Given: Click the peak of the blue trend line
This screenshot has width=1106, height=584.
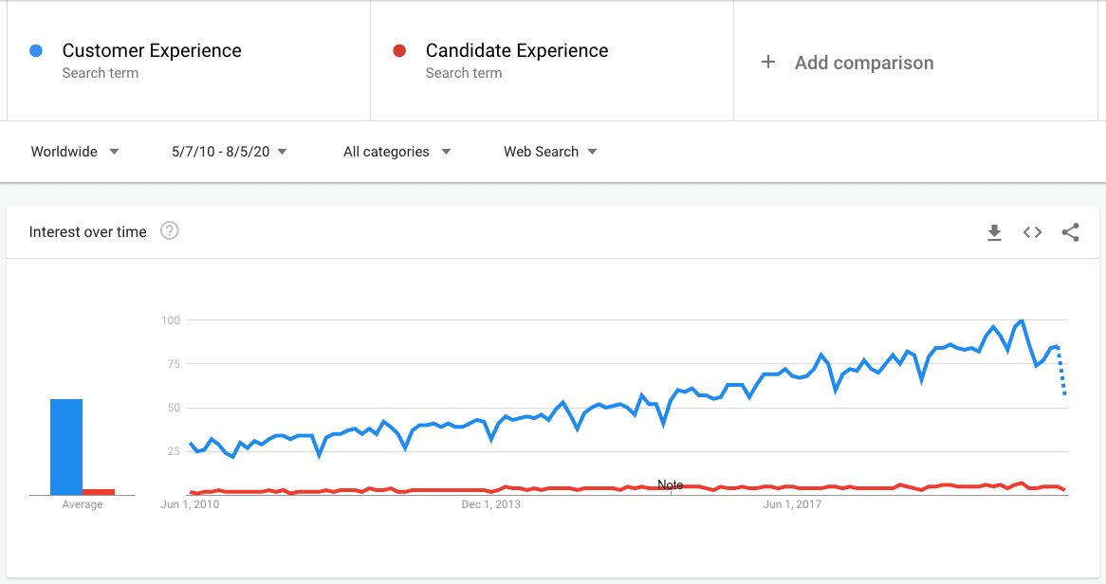Looking at the screenshot, I should coord(1021,320).
